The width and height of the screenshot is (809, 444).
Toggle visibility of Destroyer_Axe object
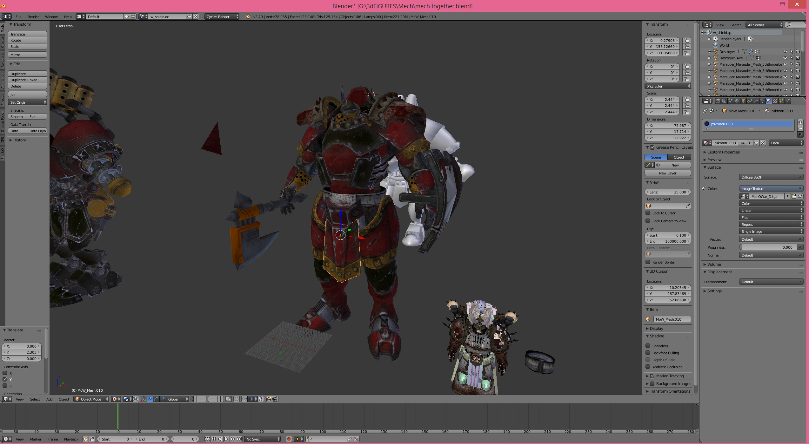point(785,58)
